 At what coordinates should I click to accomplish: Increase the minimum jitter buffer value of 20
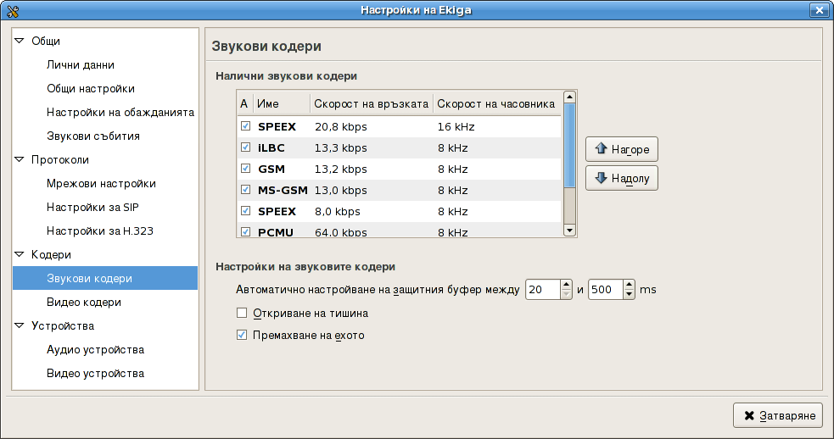pyautogui.click(x=567, y=285)
